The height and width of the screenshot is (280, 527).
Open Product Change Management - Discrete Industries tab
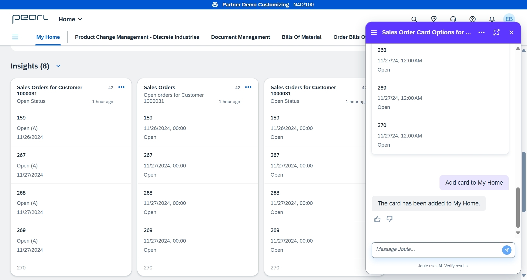(x=137, y=37)
